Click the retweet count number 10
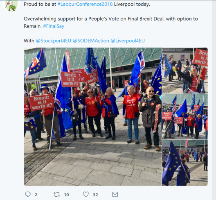The height and width of the screenshot is (200, 216). tap(66, 195)
